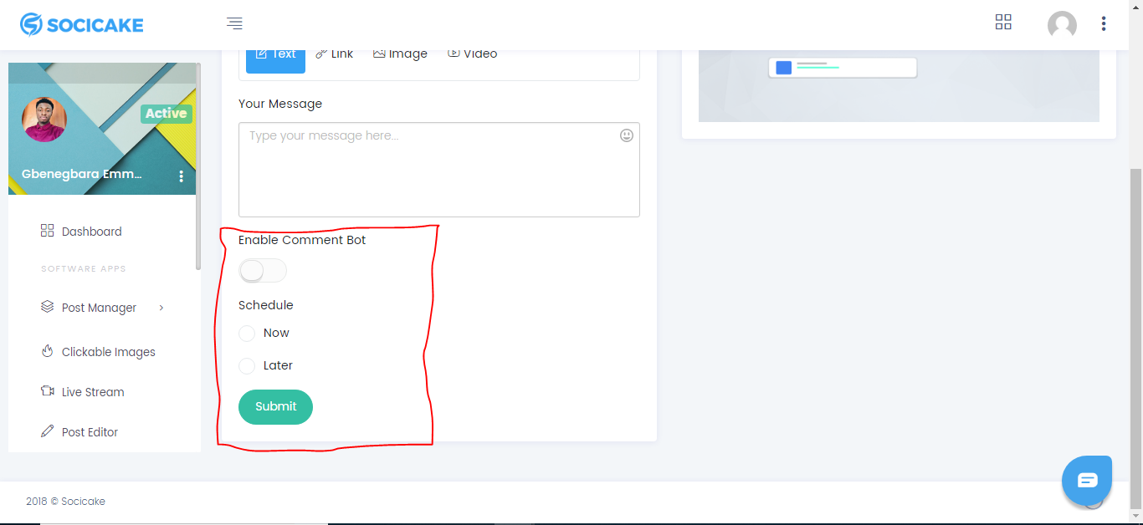Screen dimensions: 1143x525
Task: Expand the Post Manager chevron
Action: pyautogui.click(x=161, y=308)
